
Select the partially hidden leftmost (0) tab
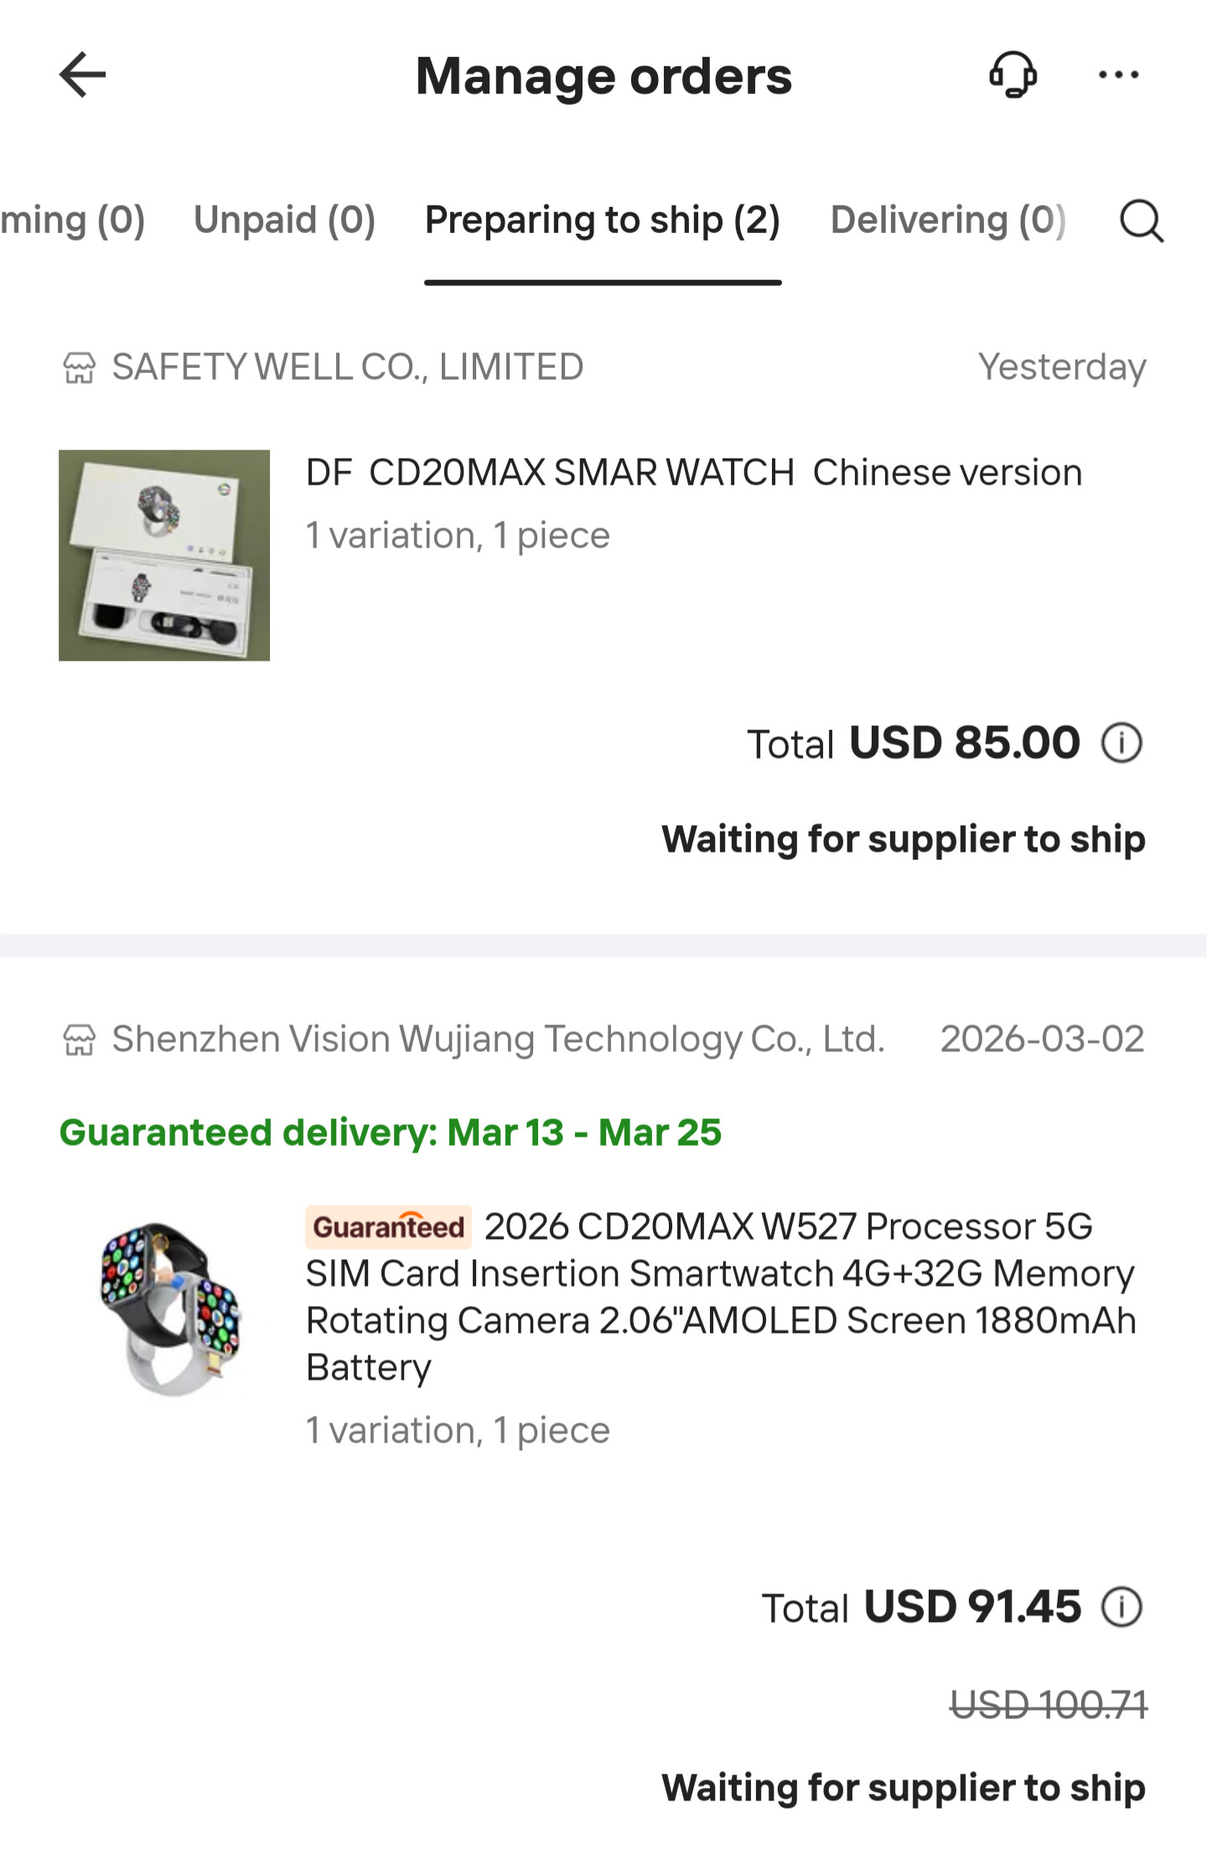(72, 220)
